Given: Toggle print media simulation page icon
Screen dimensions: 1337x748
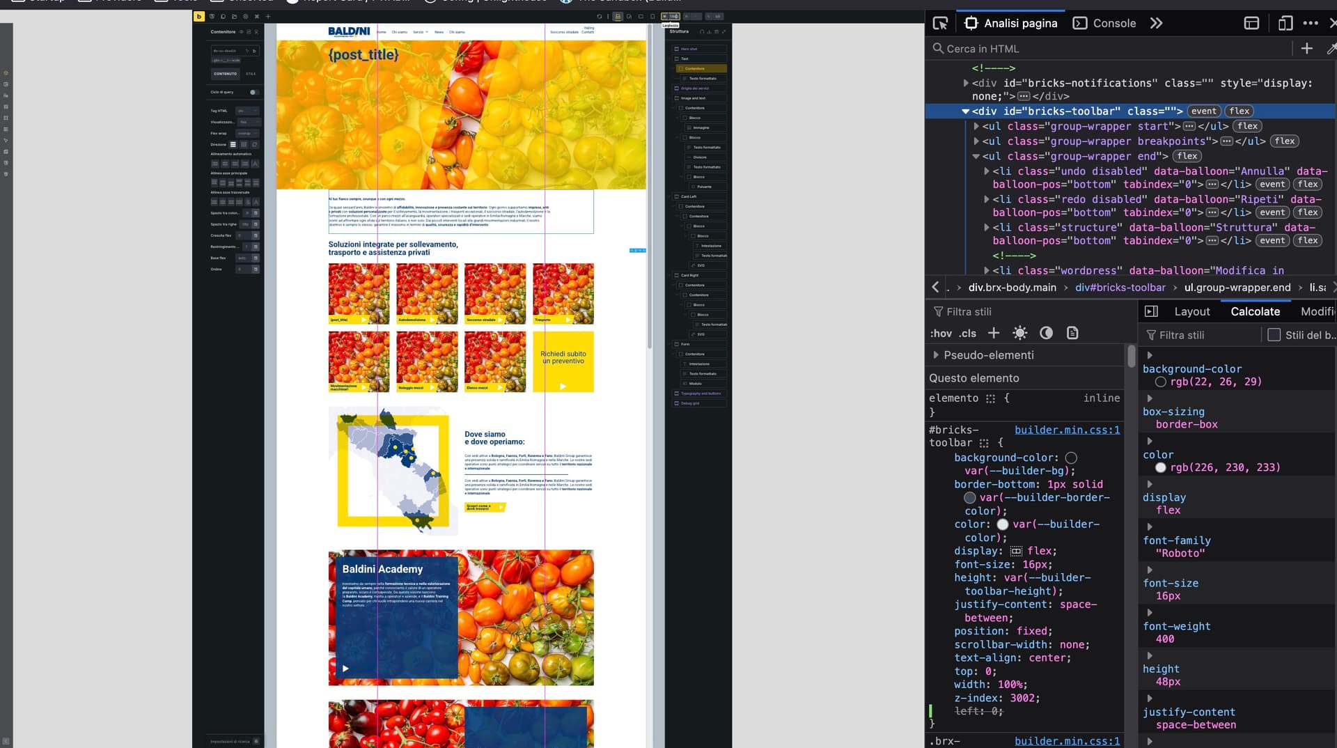Looking at the screenshot, I should pyautogui.click(x=1072, y=333).
